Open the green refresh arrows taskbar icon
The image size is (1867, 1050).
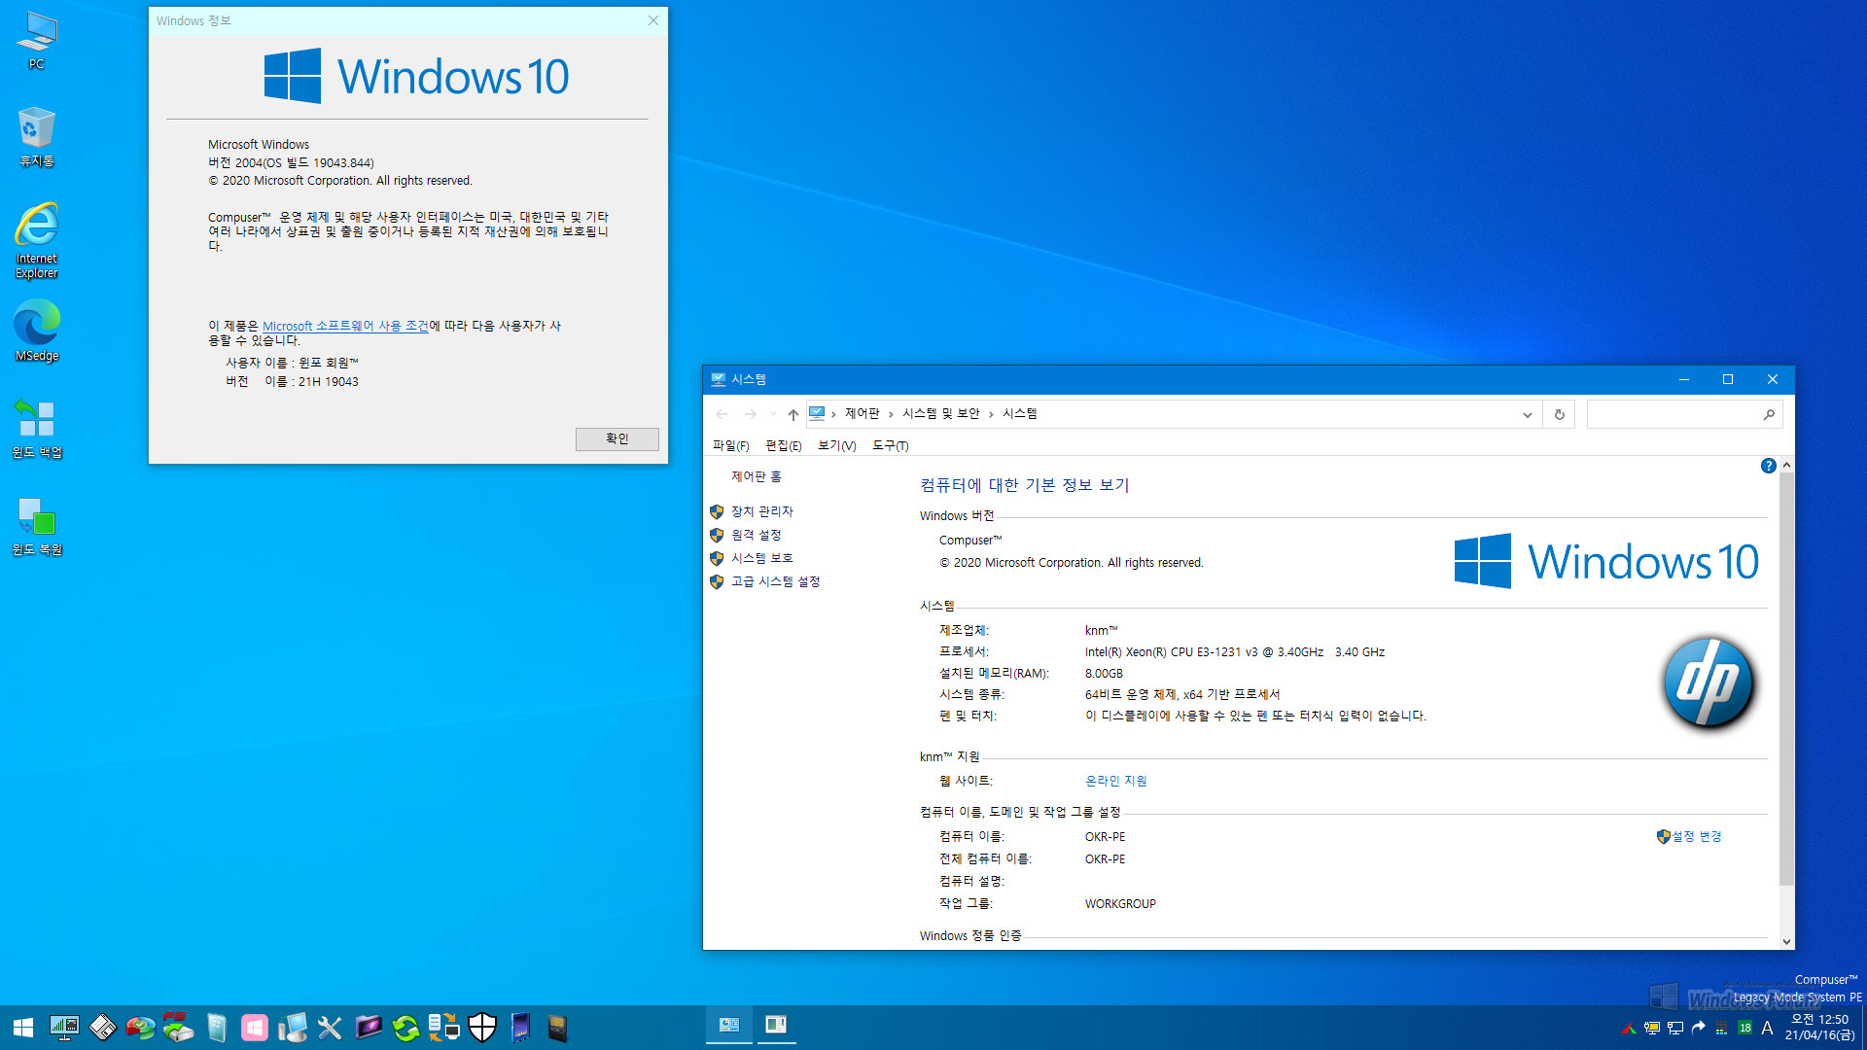405,1028
